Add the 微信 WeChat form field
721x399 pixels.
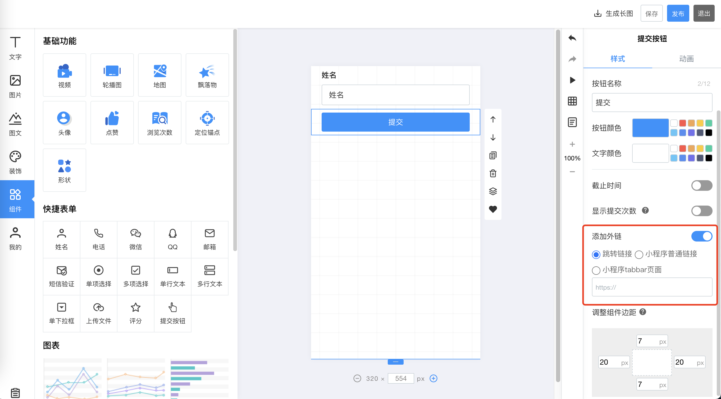pyautogui.click(x=135, y=240)
